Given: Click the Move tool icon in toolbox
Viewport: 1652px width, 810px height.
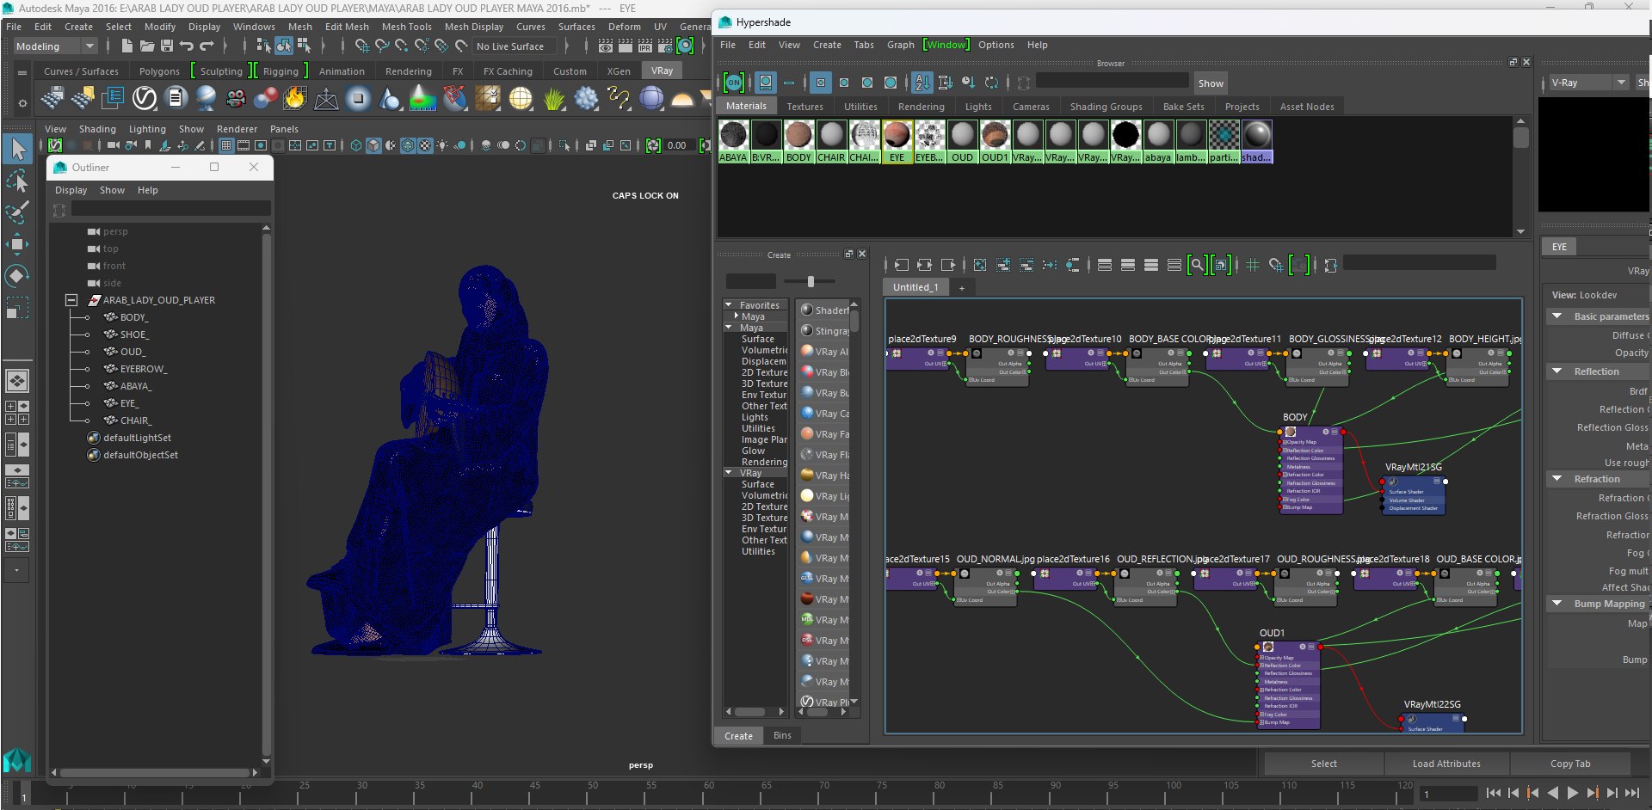Looking at the screenshot, I should click(x=17, y=244).
